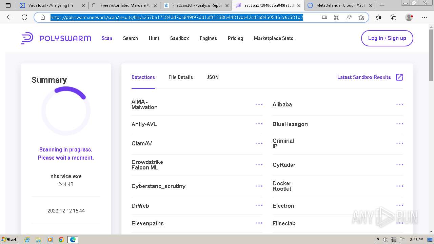Click the scan date 2023-12-12 15:44
The width and height of the screenshot is (434, 244).
(66, 211)
